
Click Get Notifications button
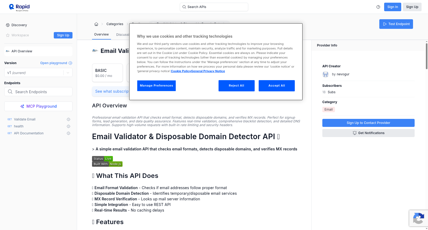click(368, 133)
